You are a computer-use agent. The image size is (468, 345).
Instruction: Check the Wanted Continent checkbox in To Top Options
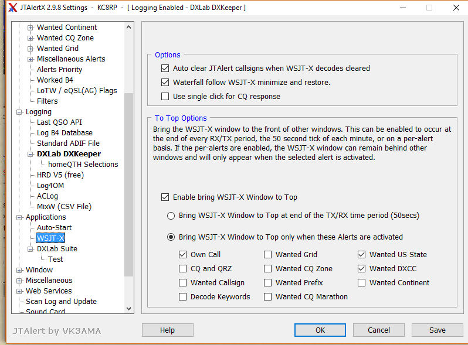(x=361, y=282)
